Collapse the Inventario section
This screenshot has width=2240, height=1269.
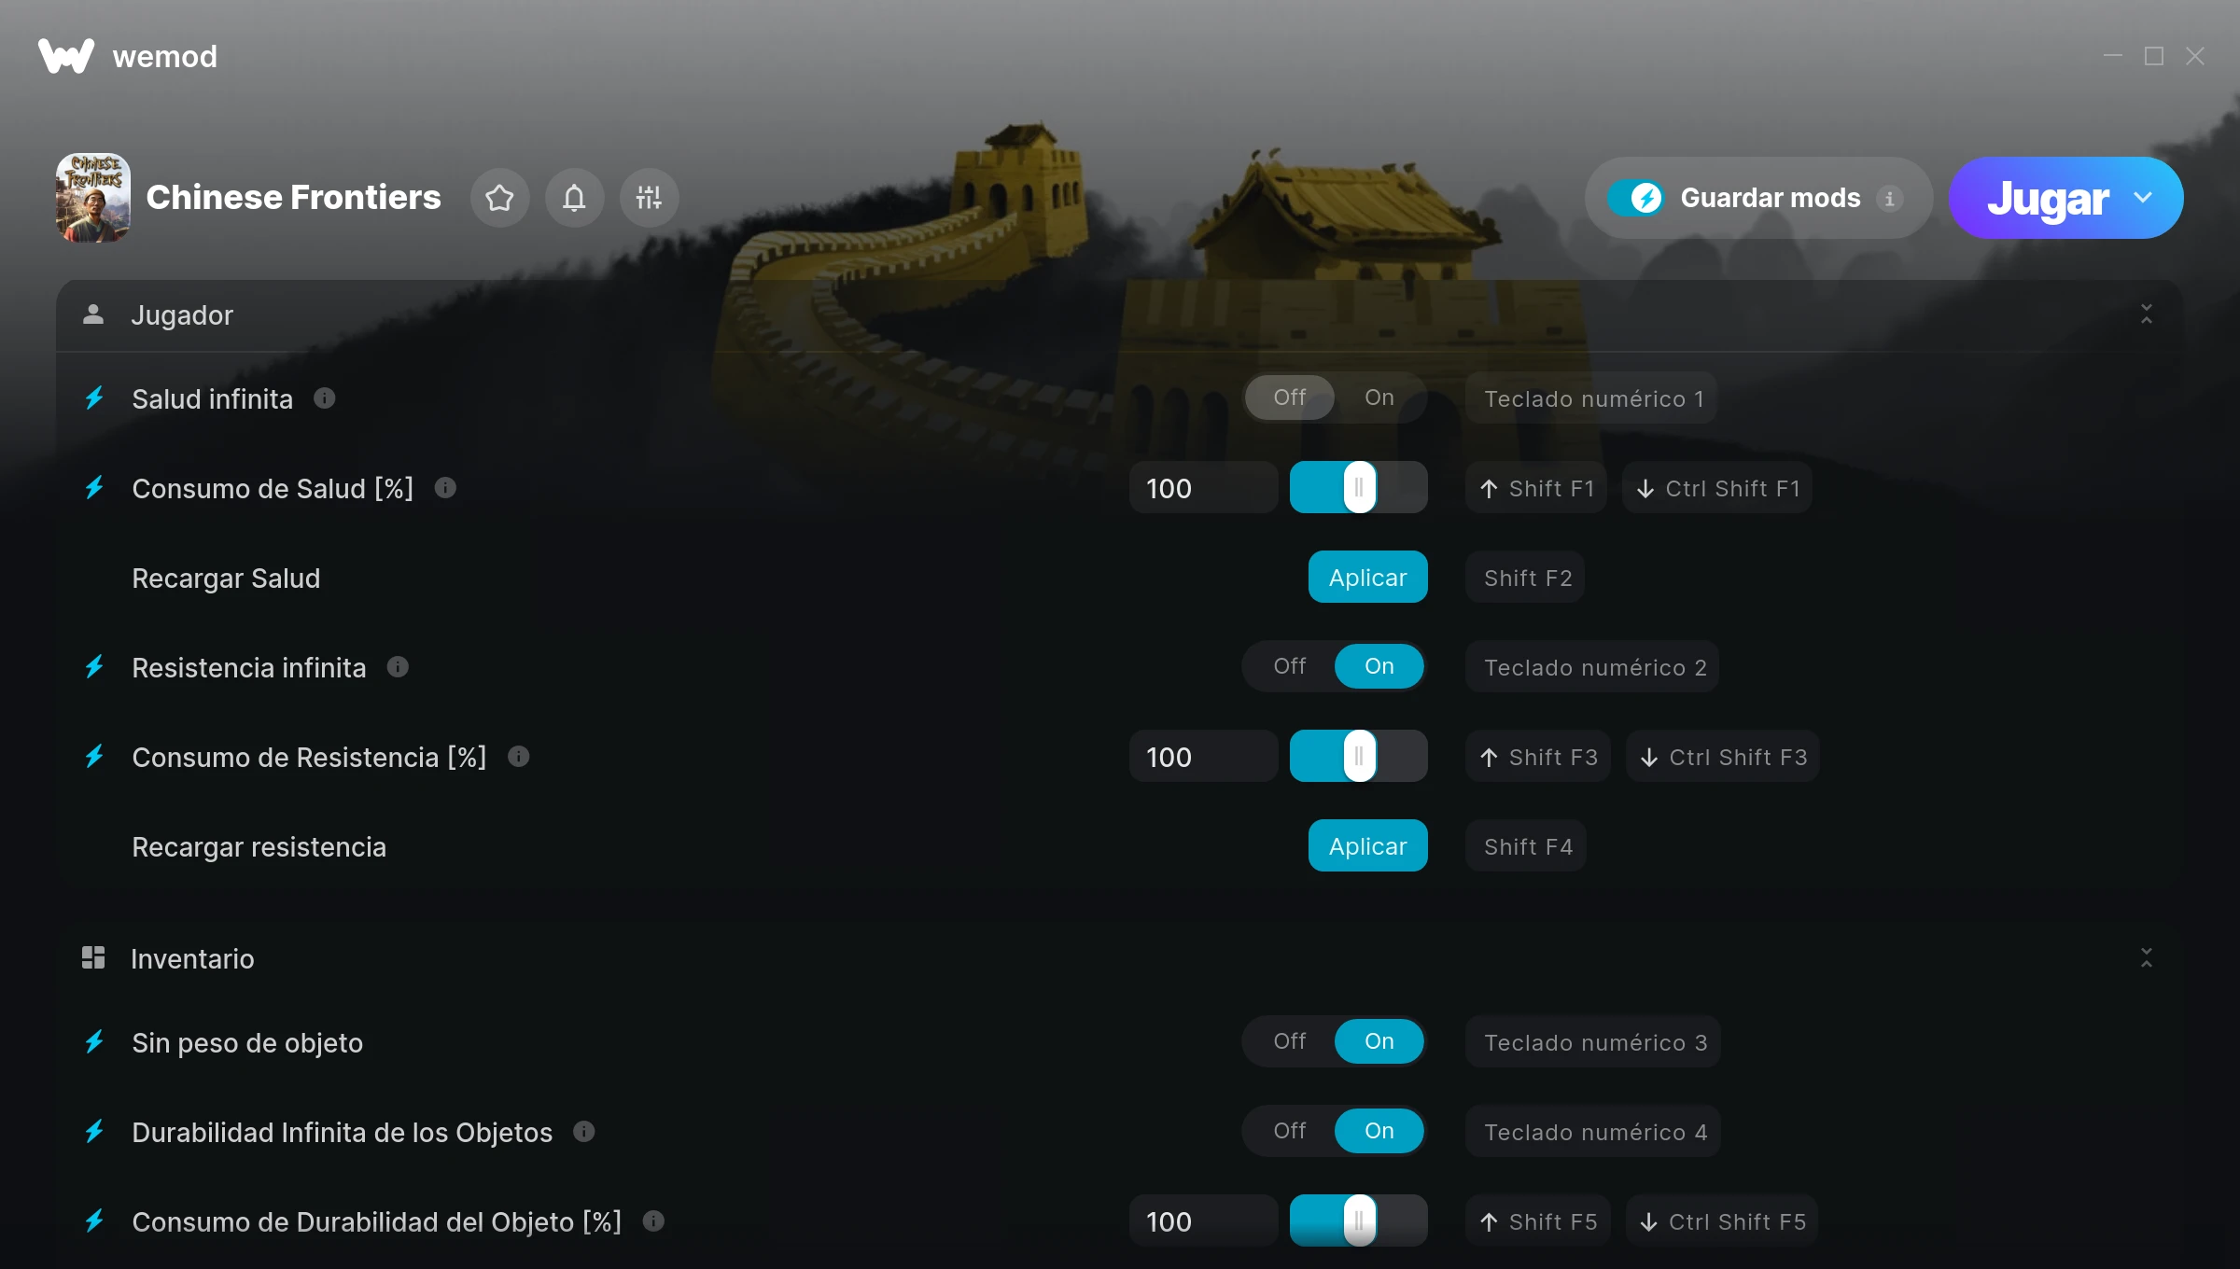pyautogui.click(x=2147, y=958)
